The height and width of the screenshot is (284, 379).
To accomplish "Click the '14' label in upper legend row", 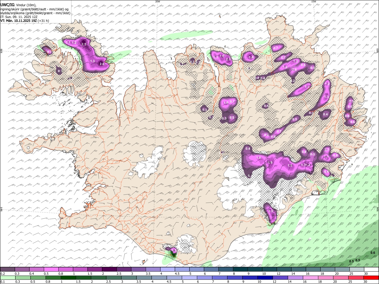I will tap(293, 274).
